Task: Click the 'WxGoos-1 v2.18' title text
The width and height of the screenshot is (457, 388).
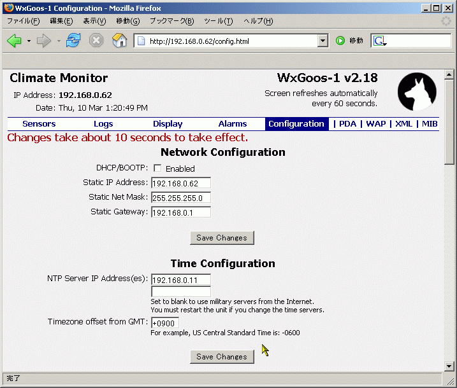Action: point(328,78)
